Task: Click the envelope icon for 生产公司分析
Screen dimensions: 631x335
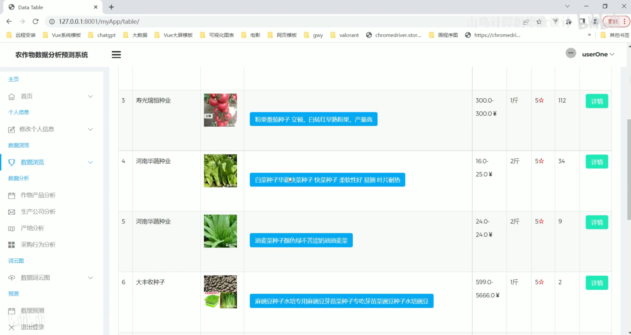Action: [x=11, y=212]
